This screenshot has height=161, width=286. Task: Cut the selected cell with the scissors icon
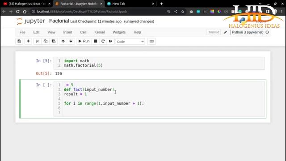pyautogui.click(x=38, y=41)
